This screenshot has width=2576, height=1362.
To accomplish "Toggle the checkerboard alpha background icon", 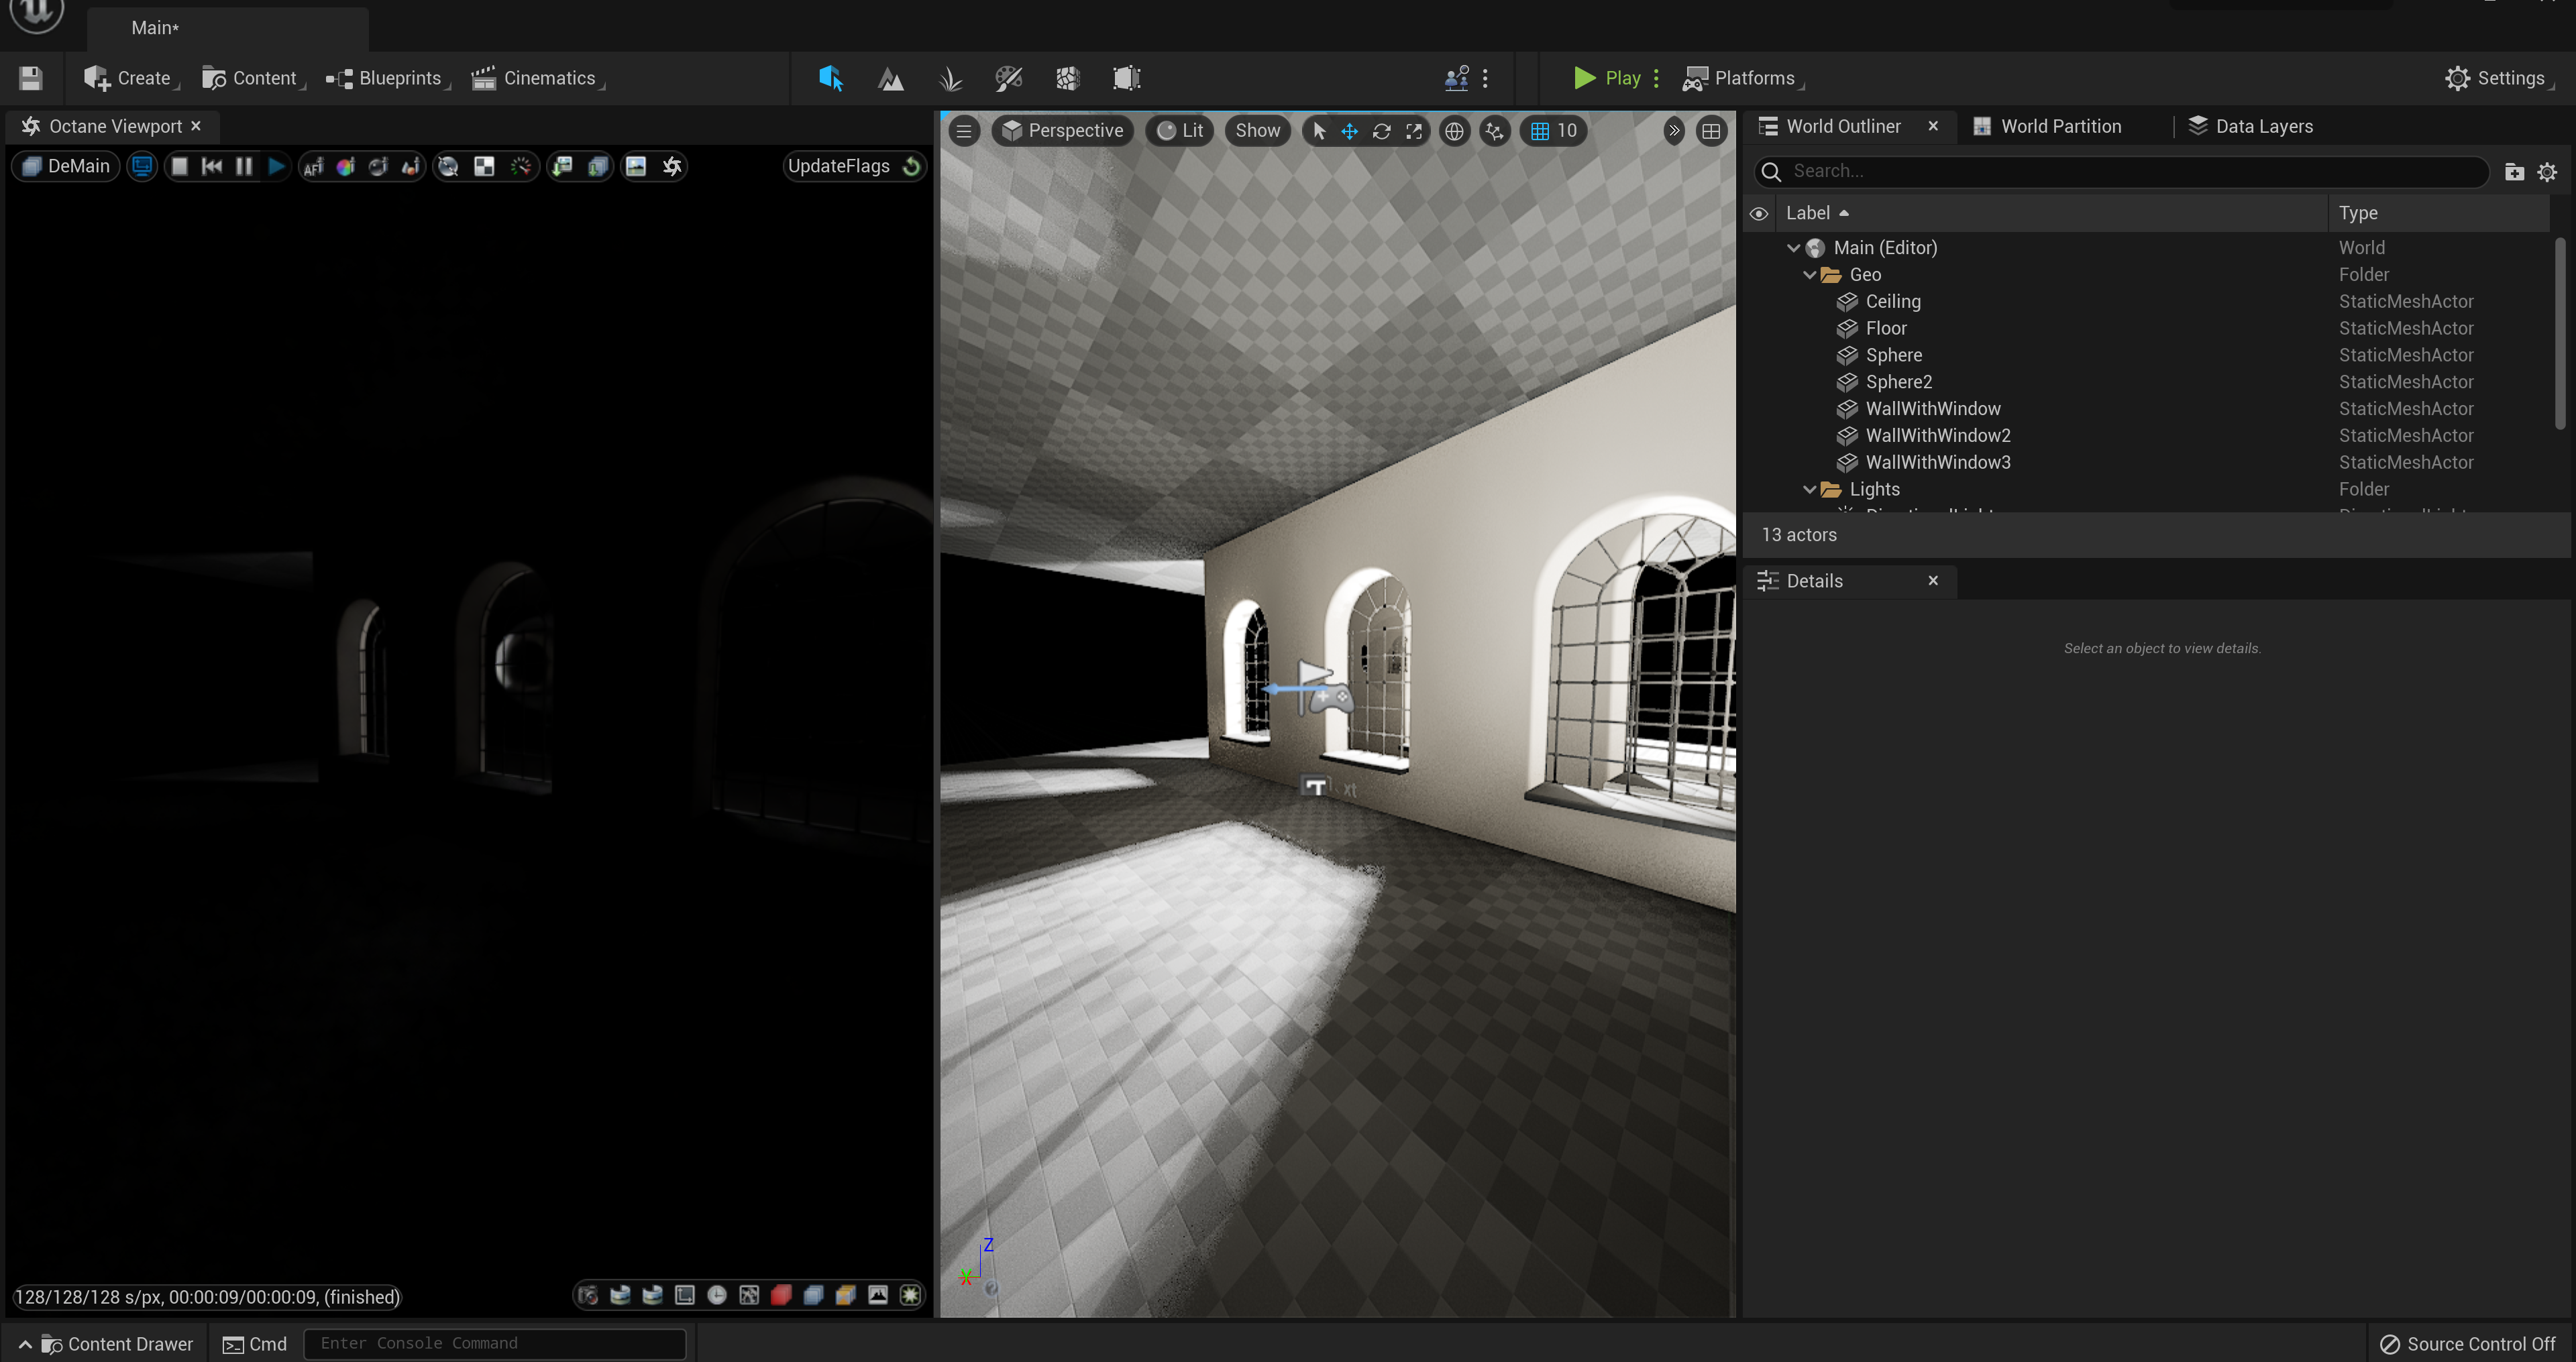I will click(x=484, y=167).
